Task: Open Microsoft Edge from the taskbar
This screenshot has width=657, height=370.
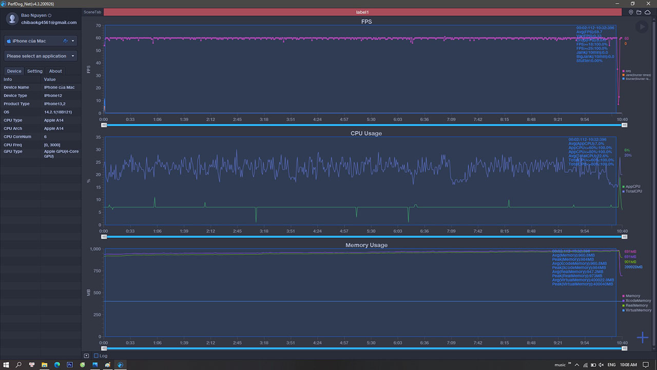Action: tap(57, 364)
